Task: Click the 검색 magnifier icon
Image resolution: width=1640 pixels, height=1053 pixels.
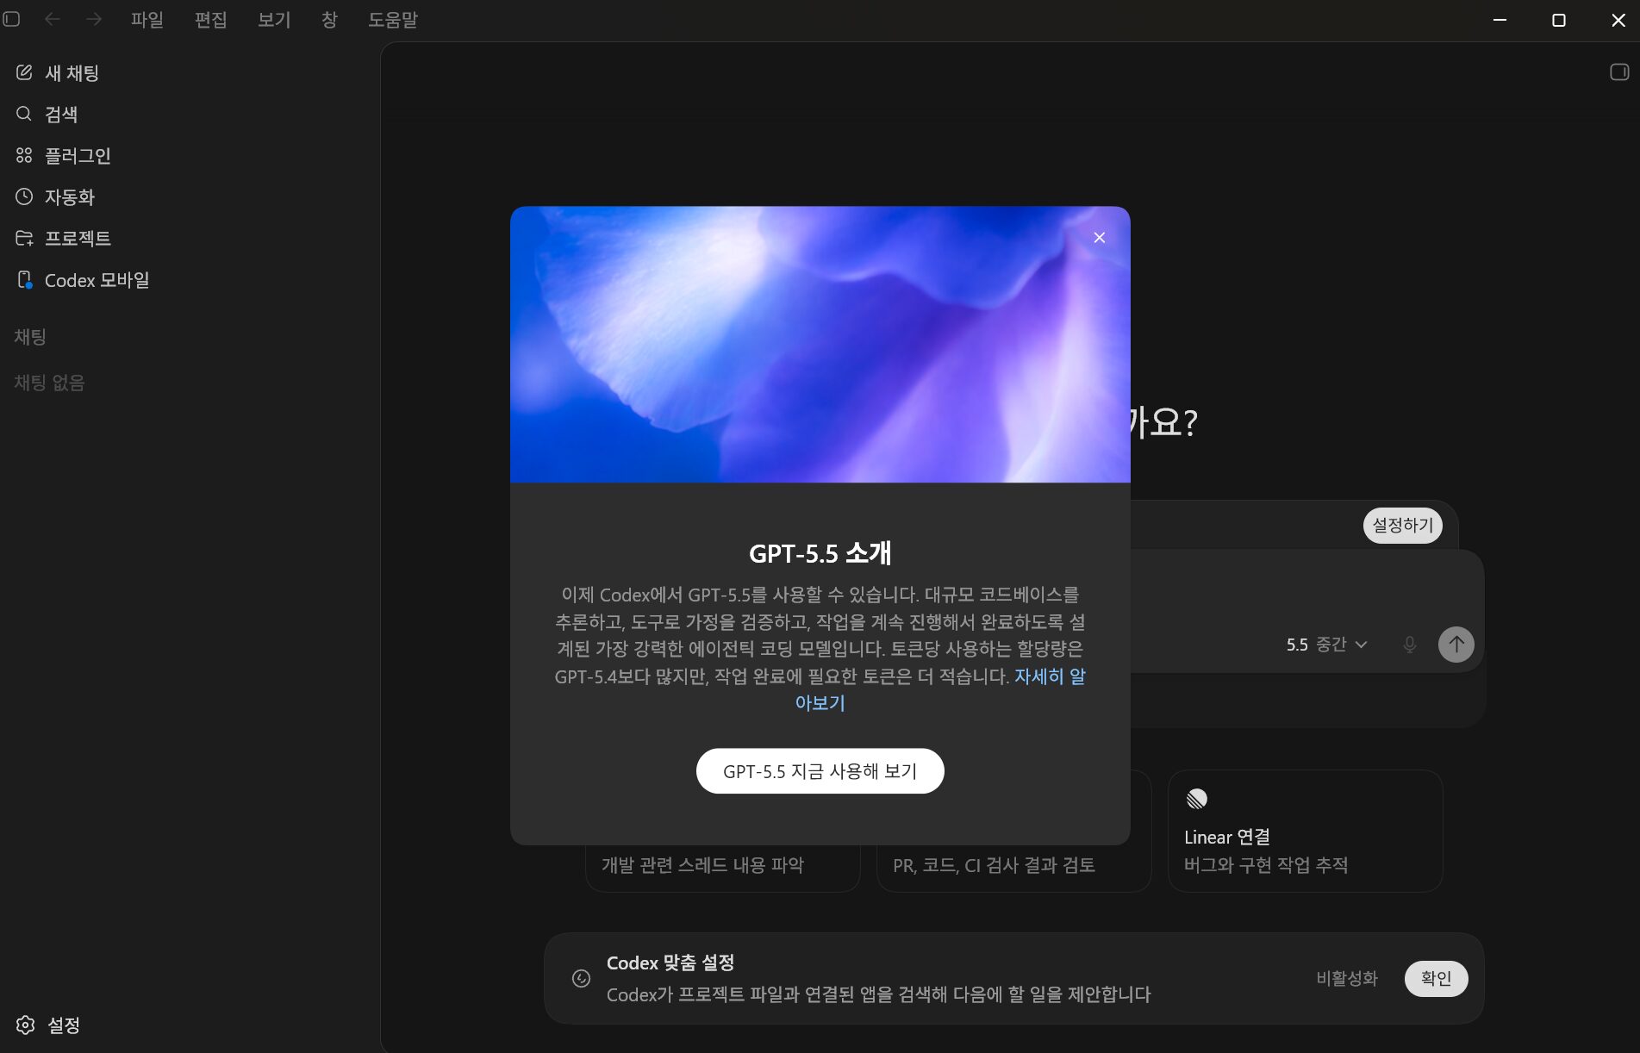Action: coord(24,114)
